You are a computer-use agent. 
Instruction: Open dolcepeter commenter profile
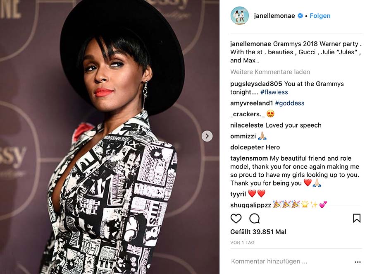point(247,147)
